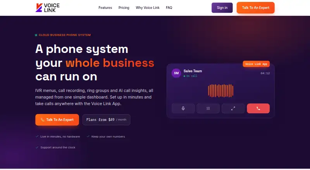Image resolution: width=310 pixels, height=170 pixels.
Task: Open the dial keypad icon
Action: 208,108
